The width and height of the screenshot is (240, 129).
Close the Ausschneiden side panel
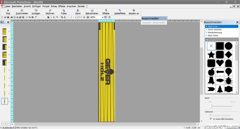237,22
